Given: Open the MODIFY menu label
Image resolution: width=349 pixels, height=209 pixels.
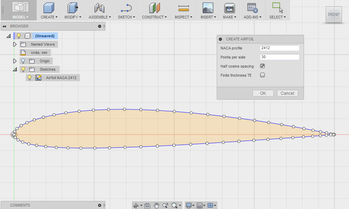Looking at the screenshot, I should (73, 17).
